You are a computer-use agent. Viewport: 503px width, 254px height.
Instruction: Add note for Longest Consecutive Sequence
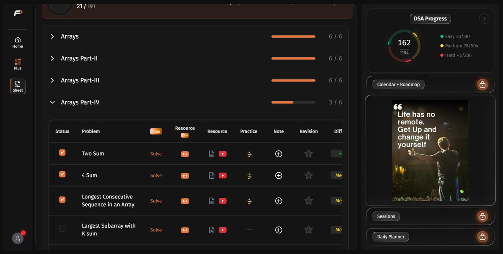279,201
